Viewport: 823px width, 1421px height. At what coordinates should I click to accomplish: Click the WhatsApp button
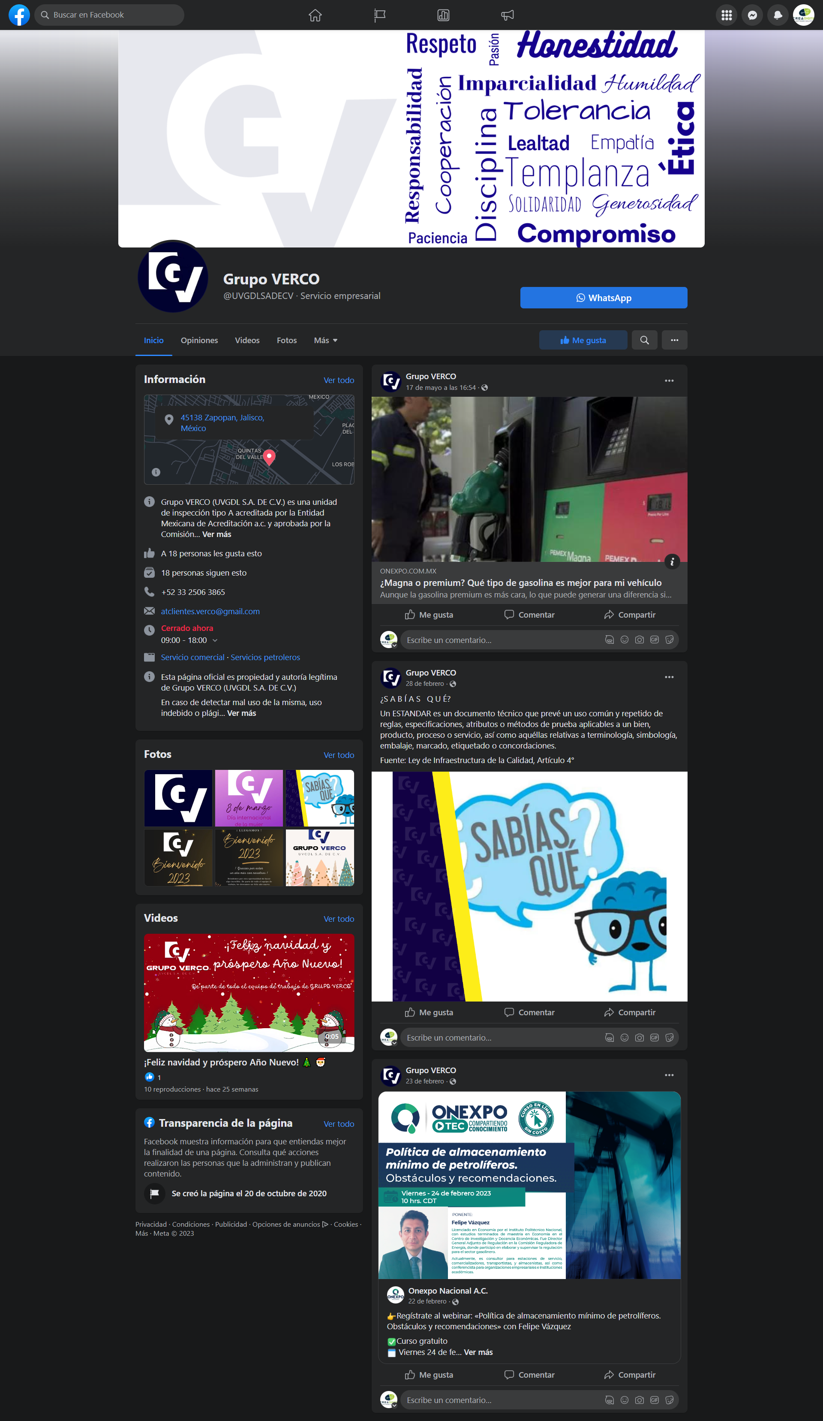pos(603,298)
